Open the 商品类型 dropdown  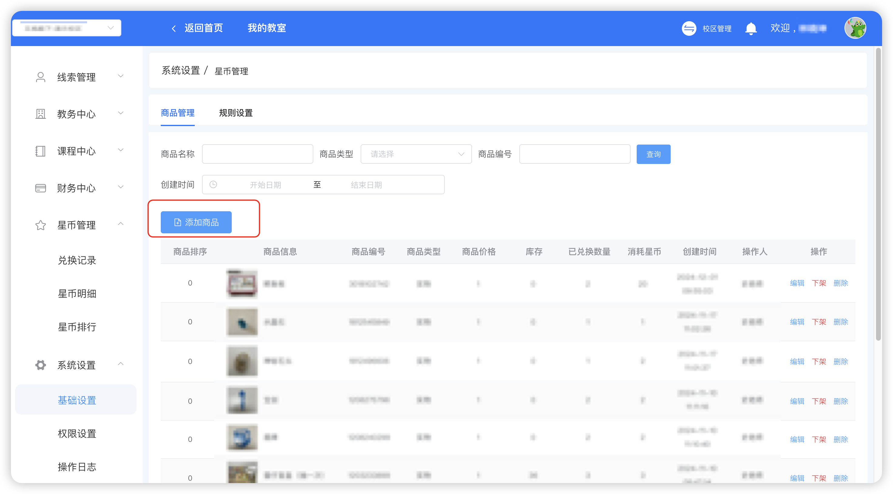[416, 154]
